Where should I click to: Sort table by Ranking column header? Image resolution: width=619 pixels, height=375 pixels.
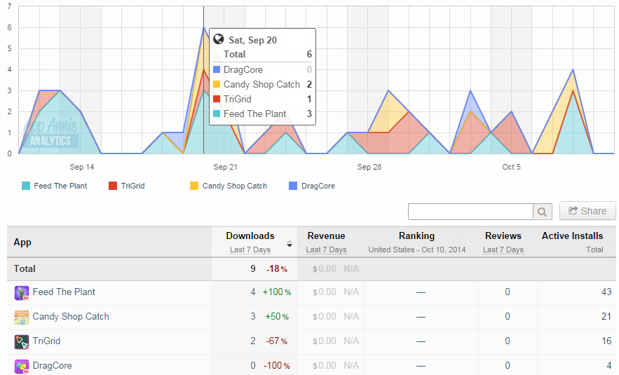tap(416, 236)
